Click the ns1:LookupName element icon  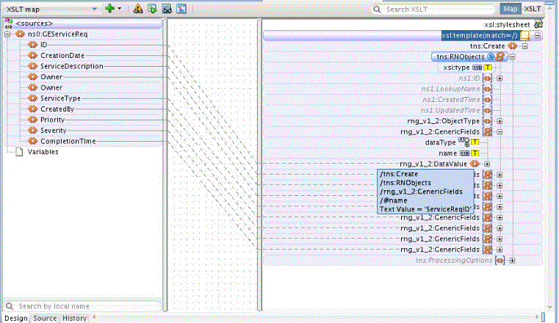[487, 89]
